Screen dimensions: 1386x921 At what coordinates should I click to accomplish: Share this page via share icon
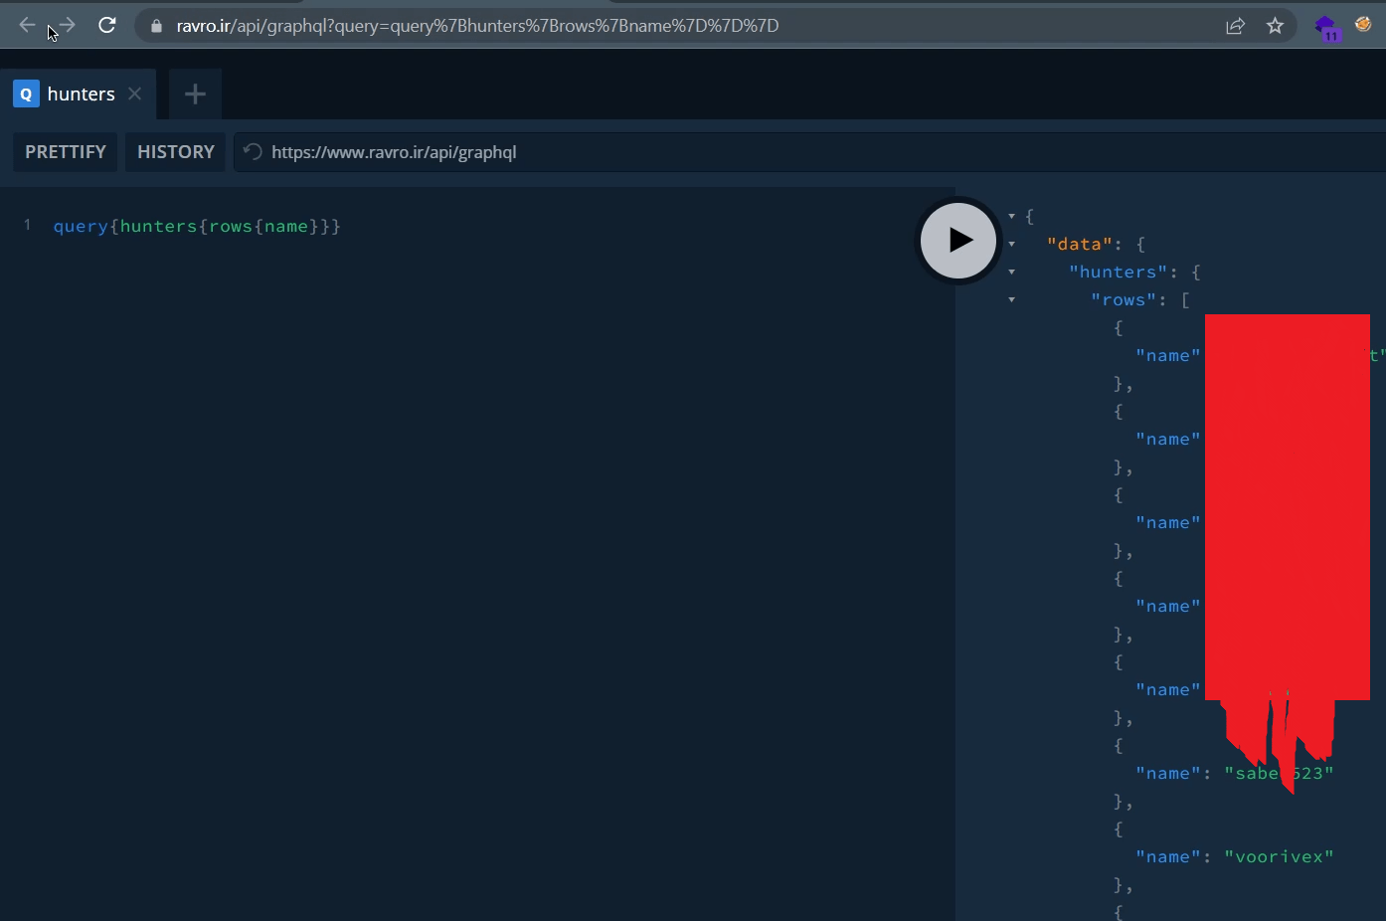[1235, 26]
